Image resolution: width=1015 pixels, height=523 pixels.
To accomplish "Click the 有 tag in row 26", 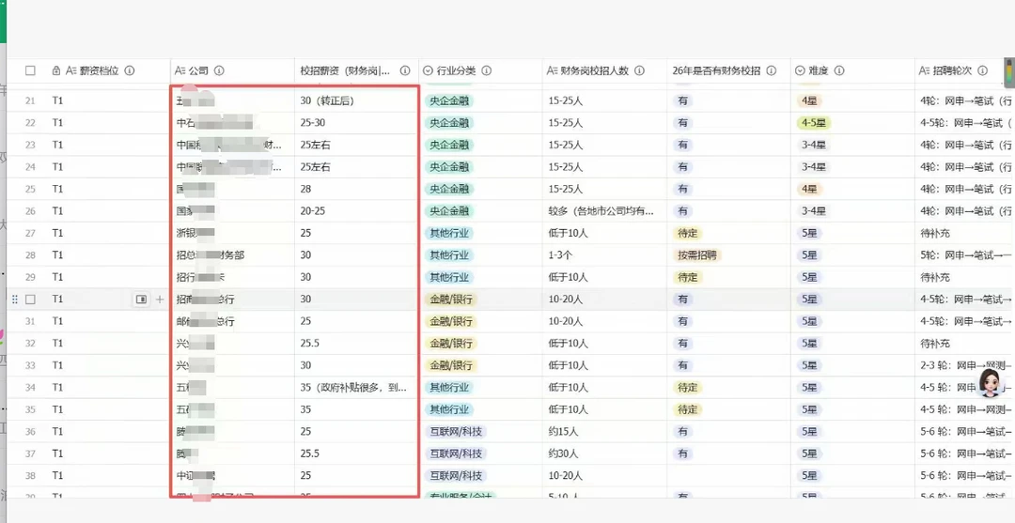I will point(682,210).
